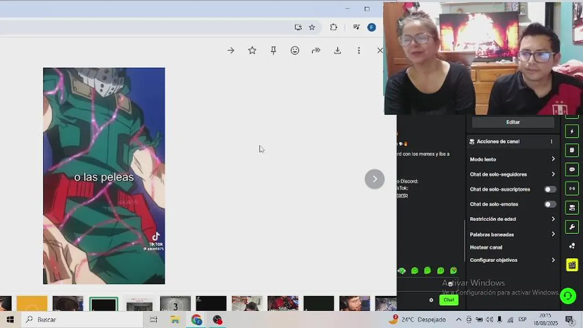Viewport: 583px width, 328px height.
Task: Open the browser media control icon
Action: pyautogui.click(x=357, y=27)
